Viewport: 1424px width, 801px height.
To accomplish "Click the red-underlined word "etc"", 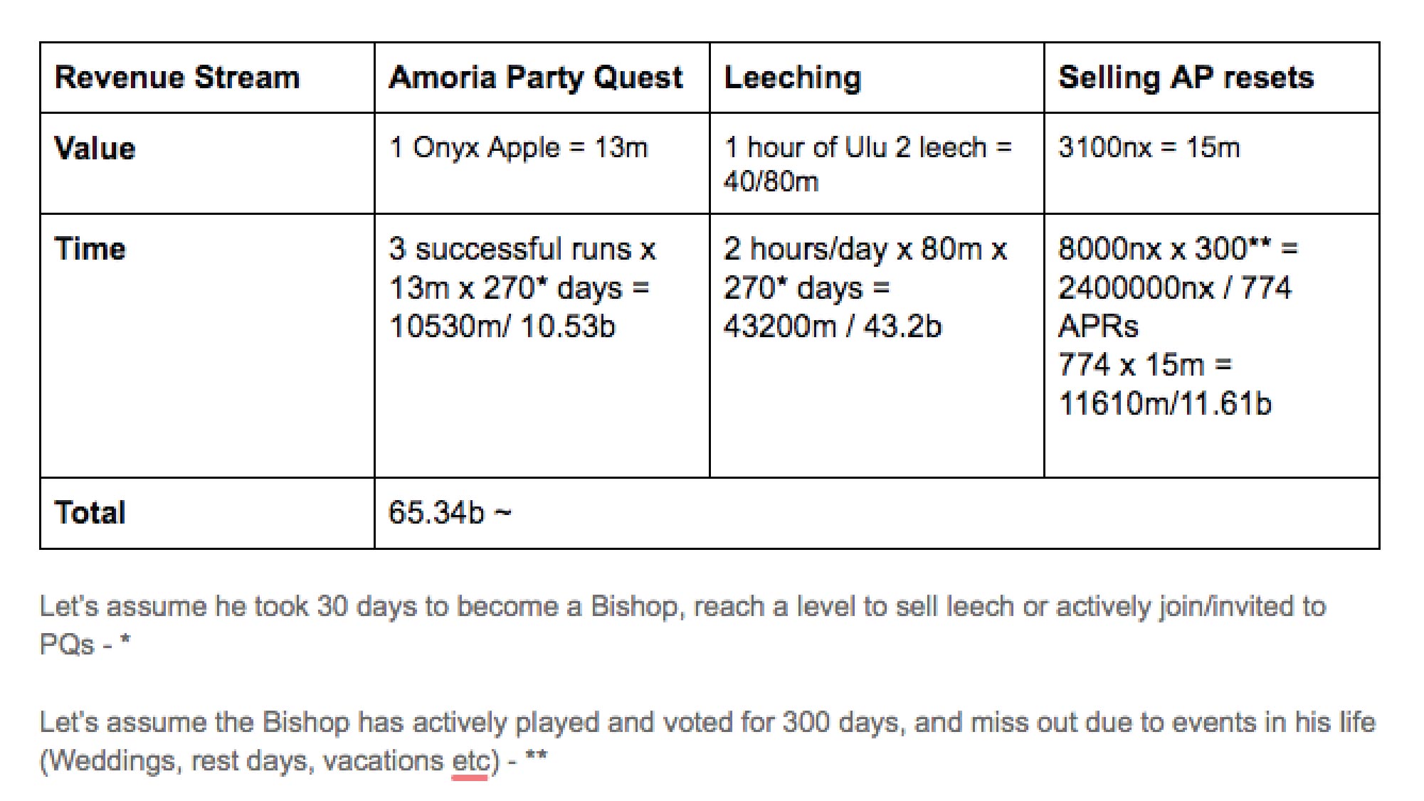I will pyautogui.click(x=470, y=761).
